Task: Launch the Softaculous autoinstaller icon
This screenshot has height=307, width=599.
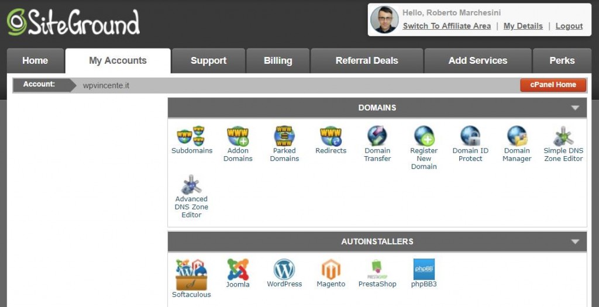Action: pyautogui.click(x=191, y=274)
